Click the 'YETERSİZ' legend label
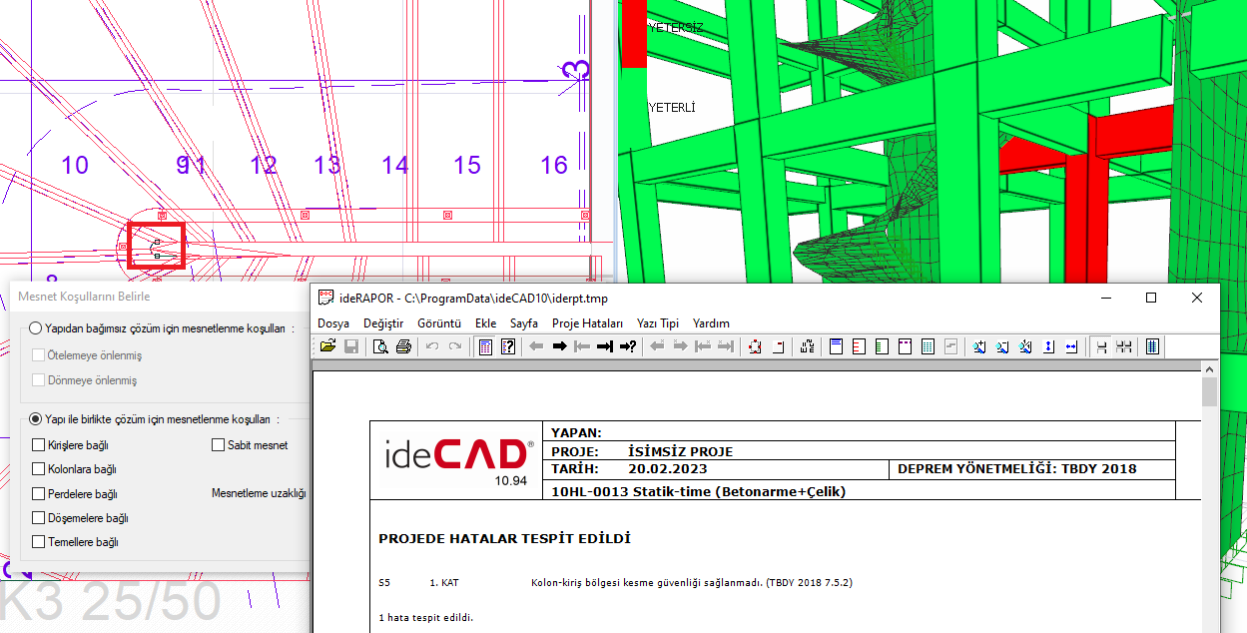The height and width of the screenshot is (633, 1247). pos(676,27)
